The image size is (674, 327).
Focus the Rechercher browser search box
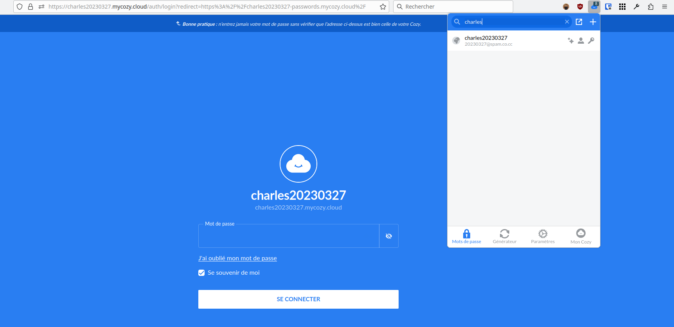pyautogui.click(x=453, y=7)
